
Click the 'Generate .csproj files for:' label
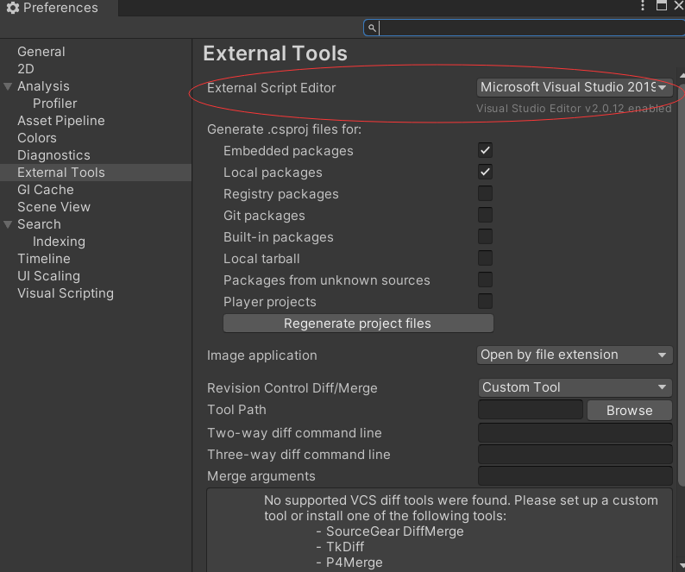point(285,129)
